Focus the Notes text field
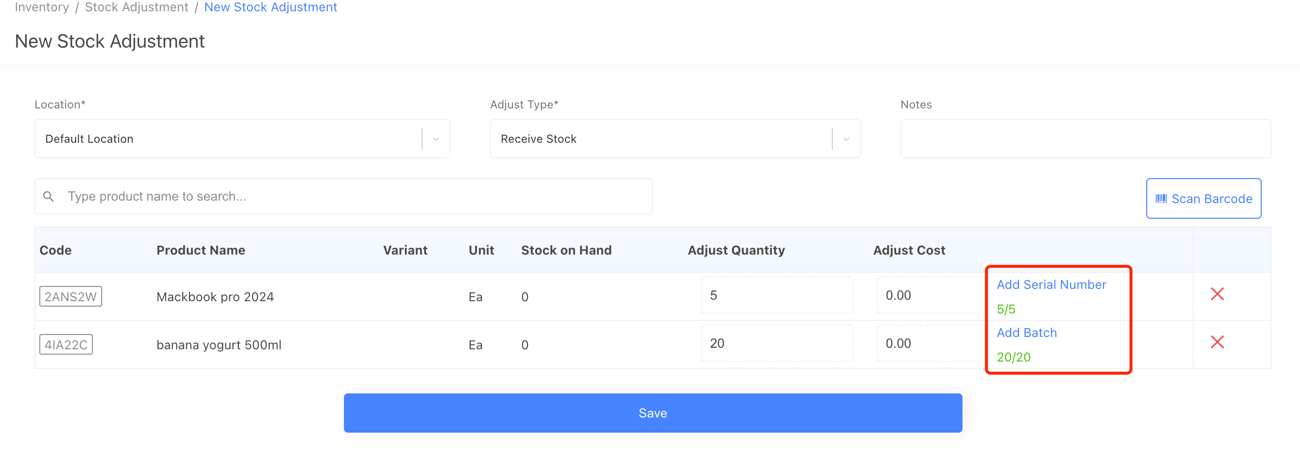This screenshot has height=466, width=1300. 1085,139
